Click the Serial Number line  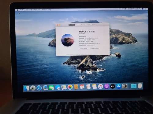point(87,45)
